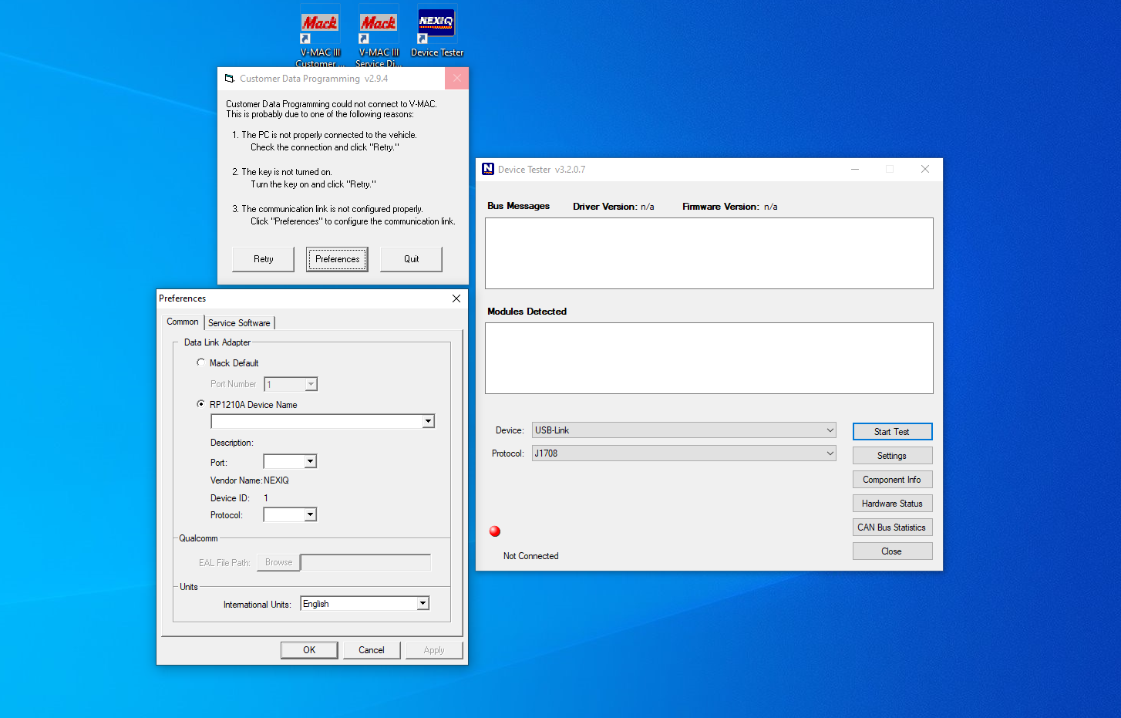This screenshot has height=718, width=1121.
Task: Select the Common tab in Preferences
Action: (x=182, y=322)
